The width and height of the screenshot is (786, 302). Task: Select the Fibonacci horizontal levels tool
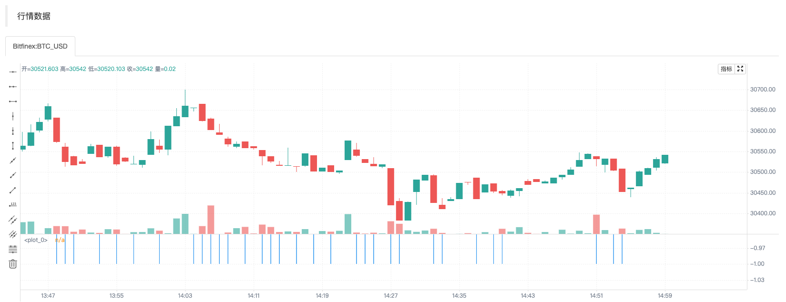[x=13, y=249]
